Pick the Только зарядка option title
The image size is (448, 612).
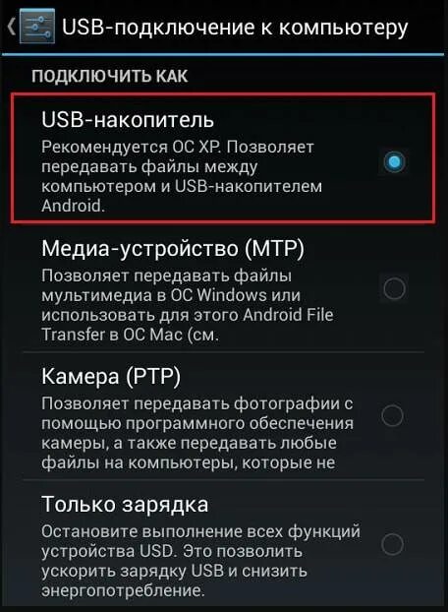[125, 505]
